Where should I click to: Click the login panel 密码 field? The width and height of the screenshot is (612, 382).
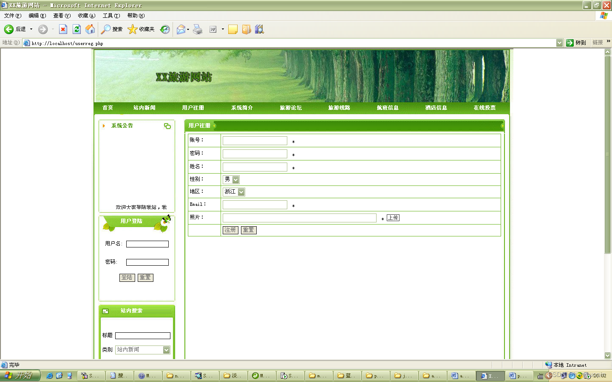(x=147, y=262)
